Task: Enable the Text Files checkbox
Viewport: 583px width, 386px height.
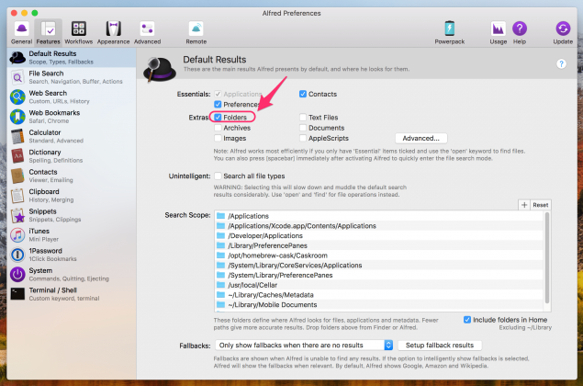Action: [303, 118]
